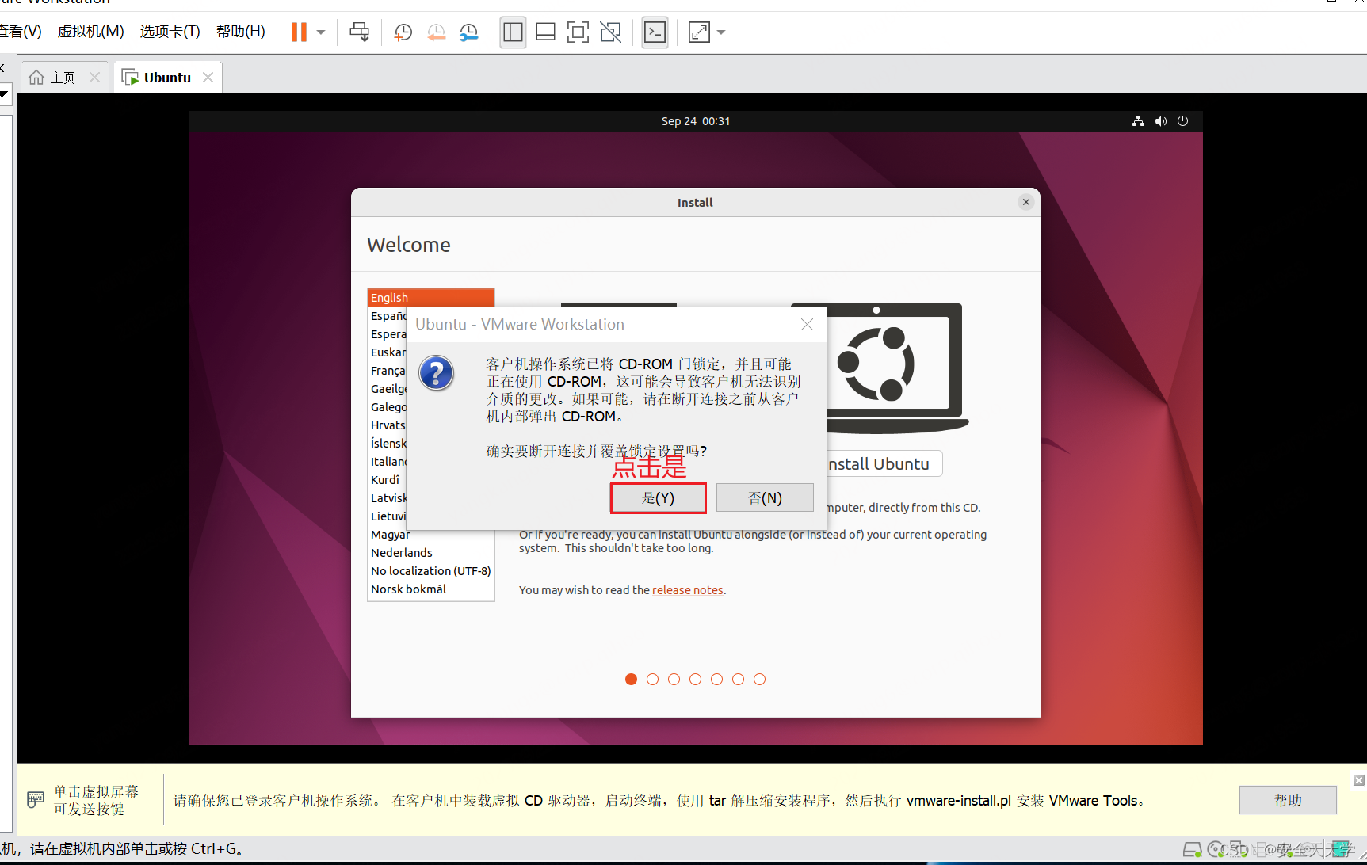This screenshot has height=865, width=1367.
Task: Open the 虚拟机(M) menu
Action: [90, 32]
